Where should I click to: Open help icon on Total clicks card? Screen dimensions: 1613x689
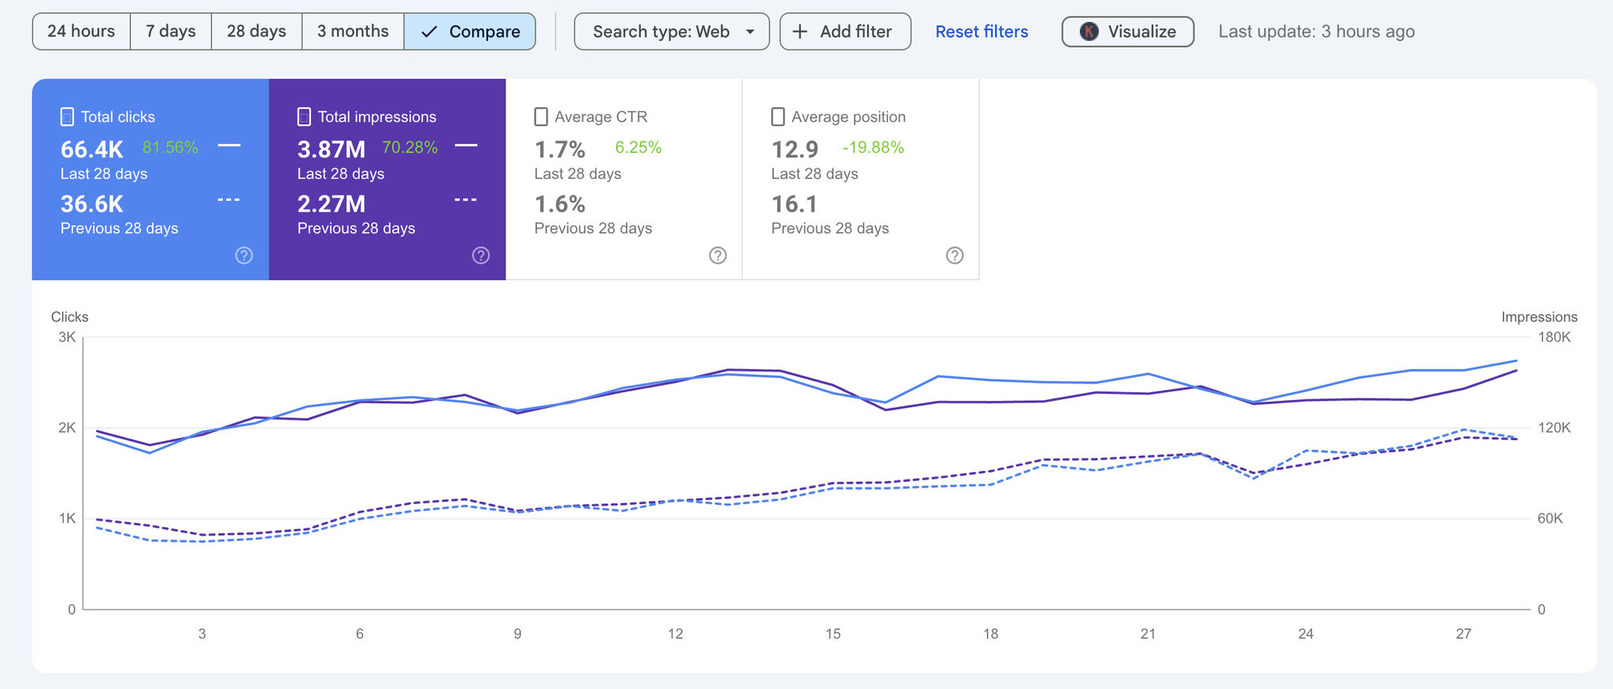(244, 255)
